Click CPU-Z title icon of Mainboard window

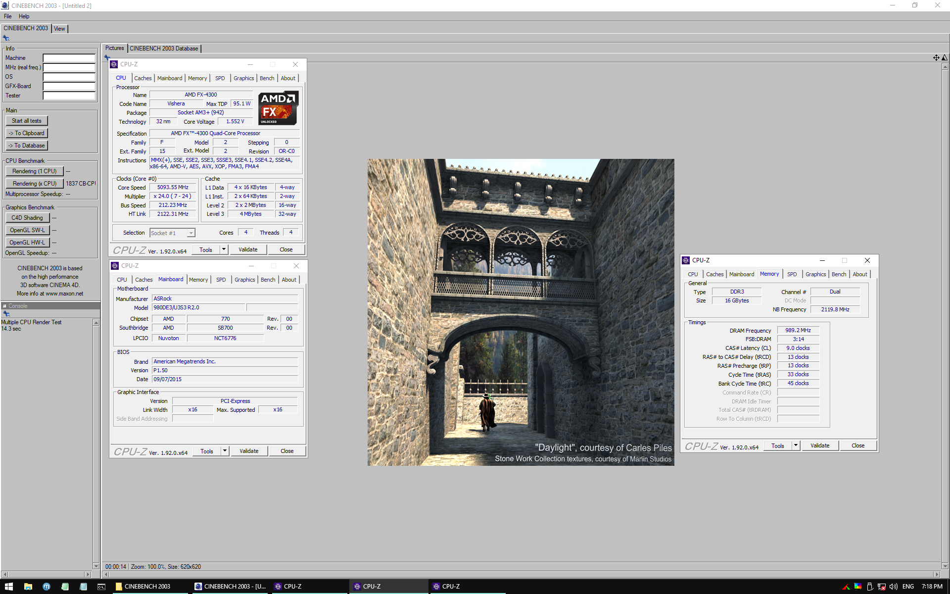(x=115, y=266)
